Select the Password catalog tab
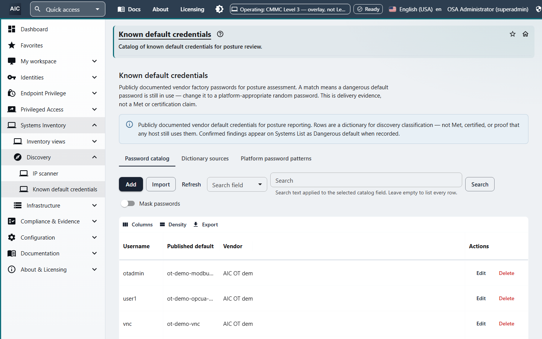Viewport: 542px width, 339px height. tap(147, 159)
